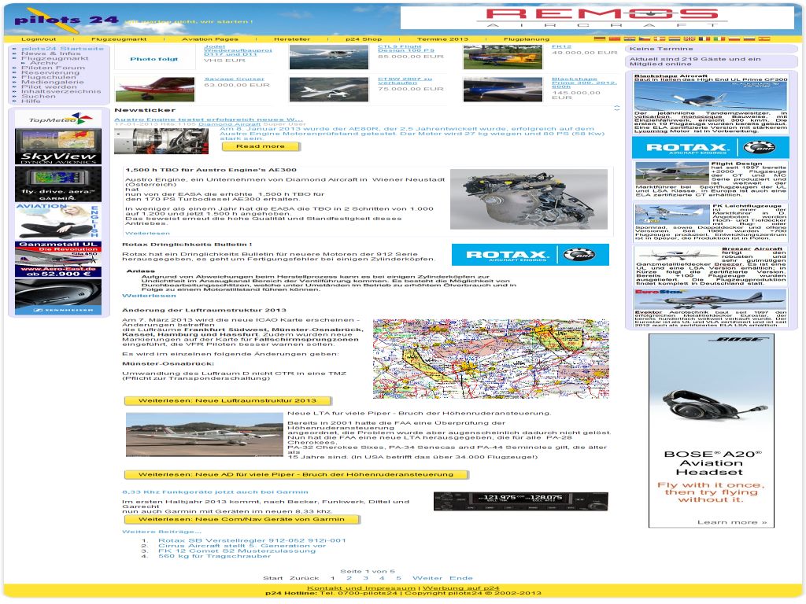806x604 pixels.
Task: Open the Ganzmetall UL Sila 450 ad
Action: click(x=58, y=260)
